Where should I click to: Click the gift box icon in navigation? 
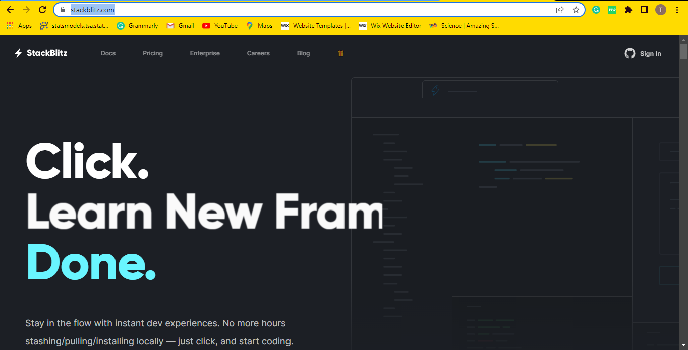click(341, 53)
